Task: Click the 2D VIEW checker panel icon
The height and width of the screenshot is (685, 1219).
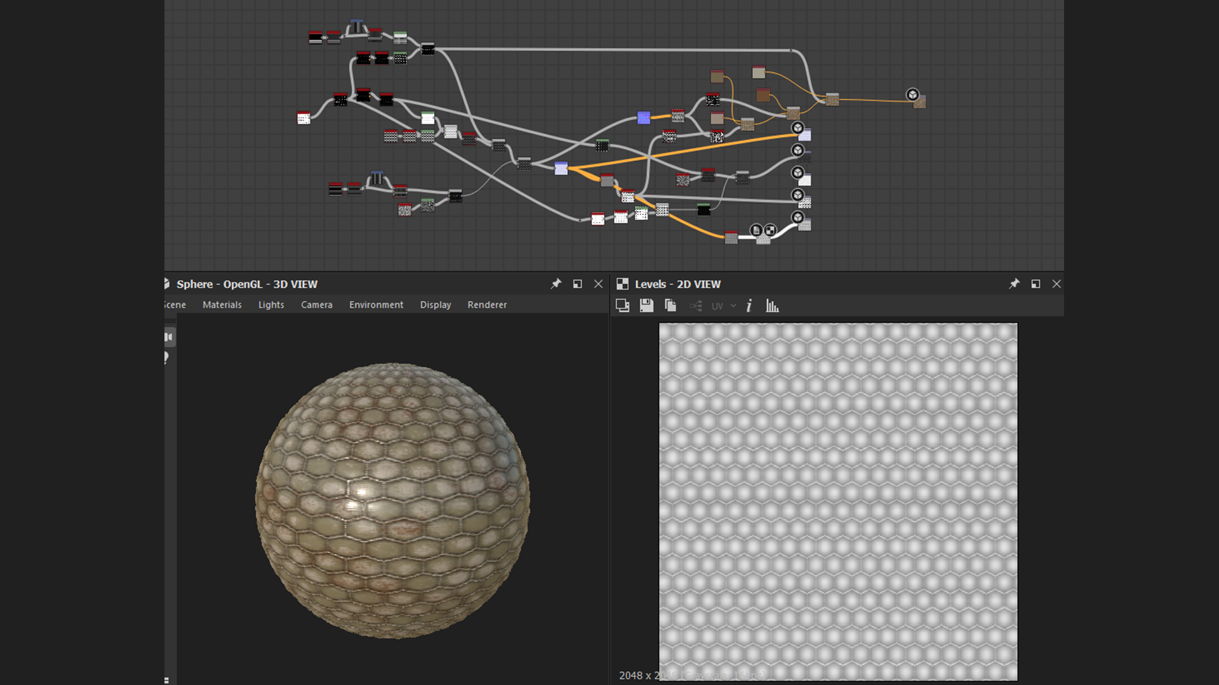Action: 622,284
